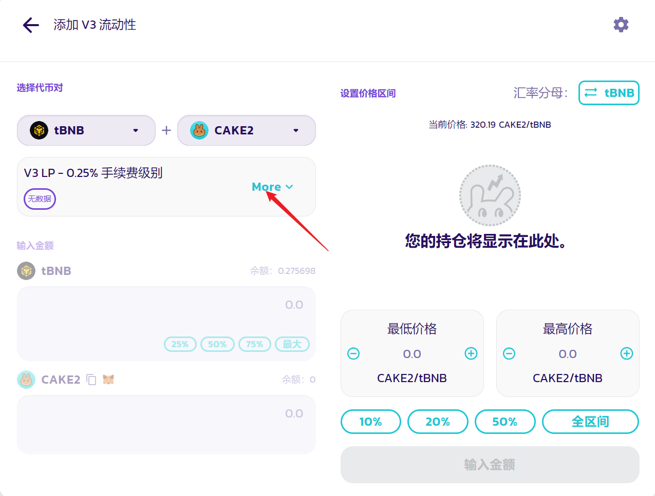Open settings via the gear icon
Viewport: 655px width, 496px height.
pos(621,25)
